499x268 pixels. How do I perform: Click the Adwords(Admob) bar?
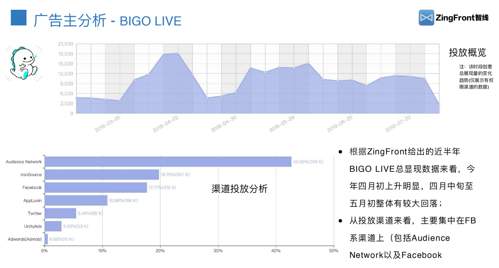point(46,239)
